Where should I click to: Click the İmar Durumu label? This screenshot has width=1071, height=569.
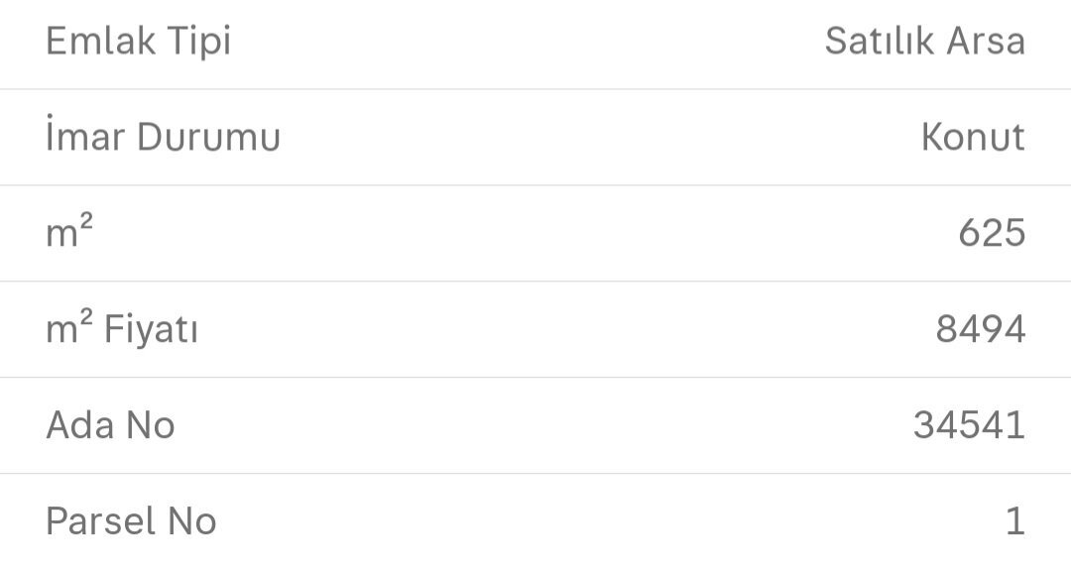pos(163,138)
